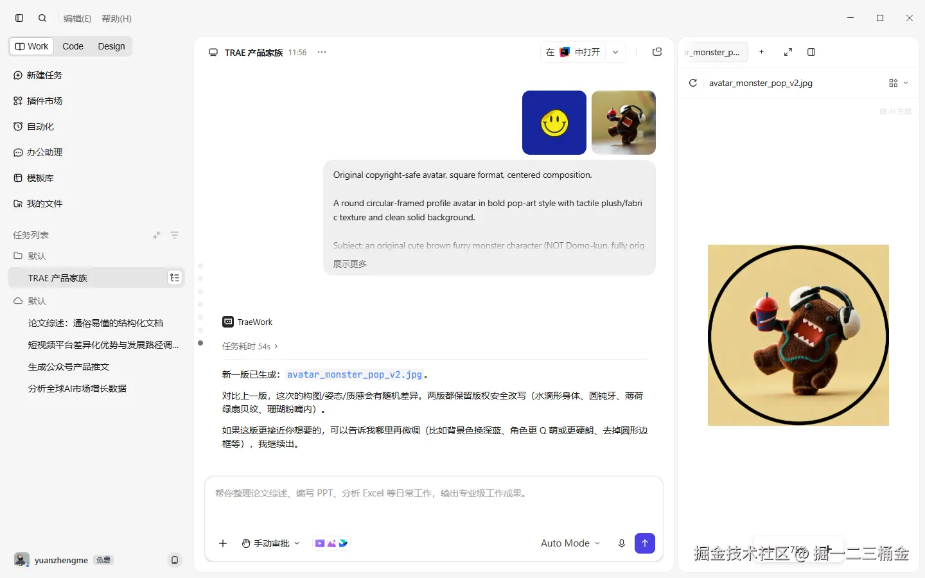Click 展示更多 to expand the prompt
925x578 pixels.
[350, 264]
